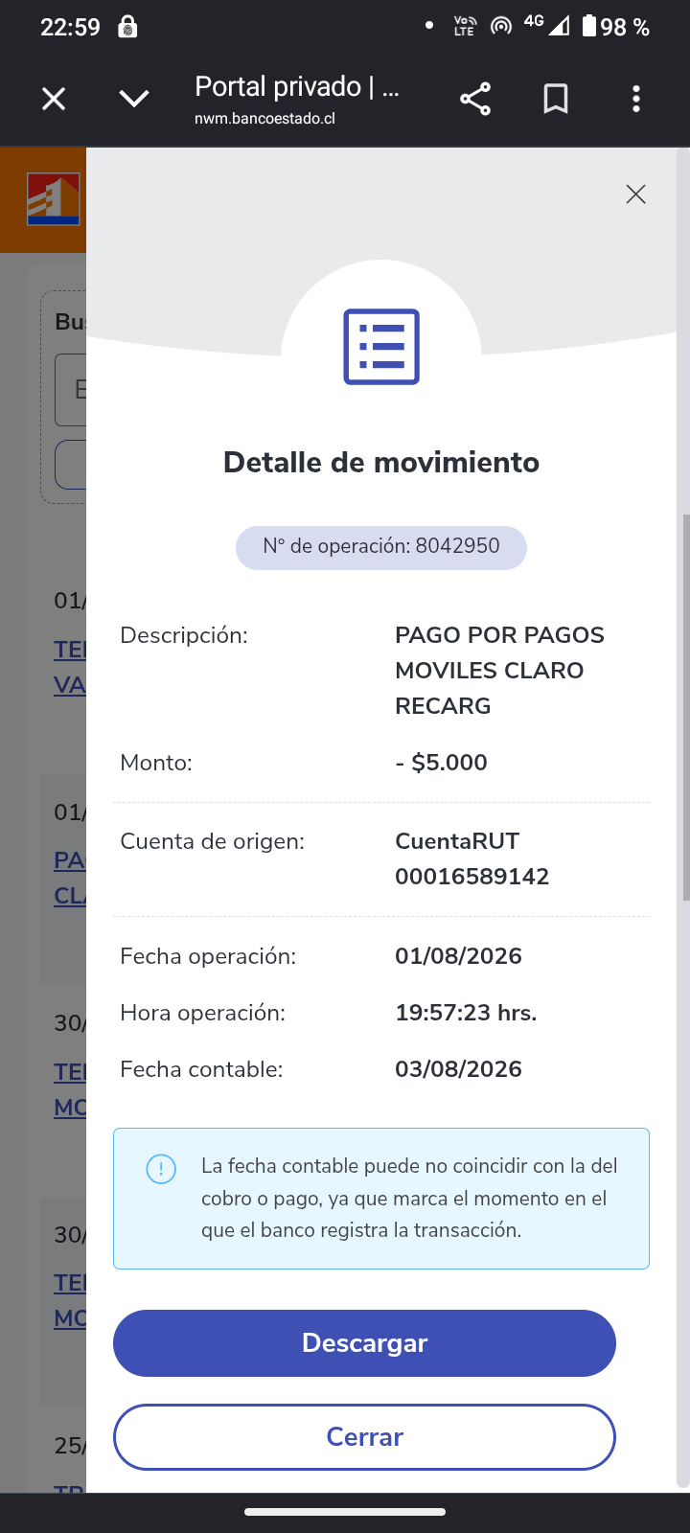
Task: Tap the Android home gesture bar
Action: pyautogui.click(x=345, y=1513)
